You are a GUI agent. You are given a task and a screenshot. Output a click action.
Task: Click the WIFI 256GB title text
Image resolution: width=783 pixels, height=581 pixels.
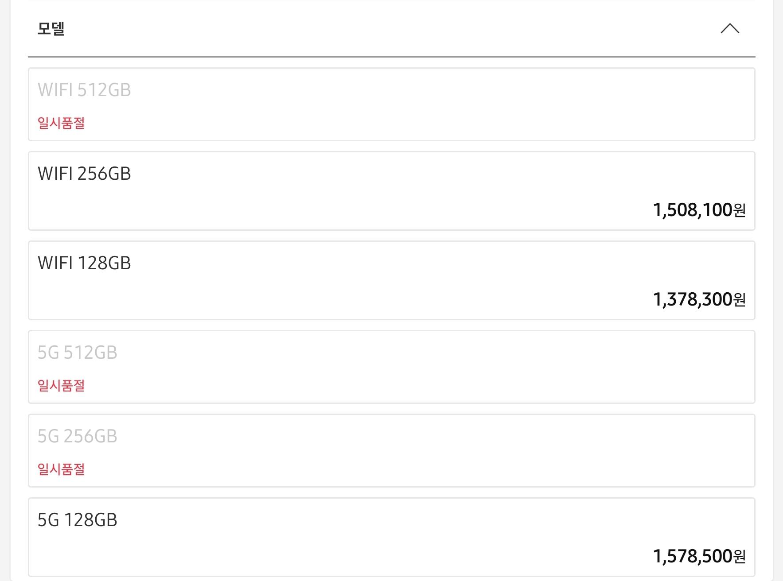pyautogui.click(x=84, y=174)
